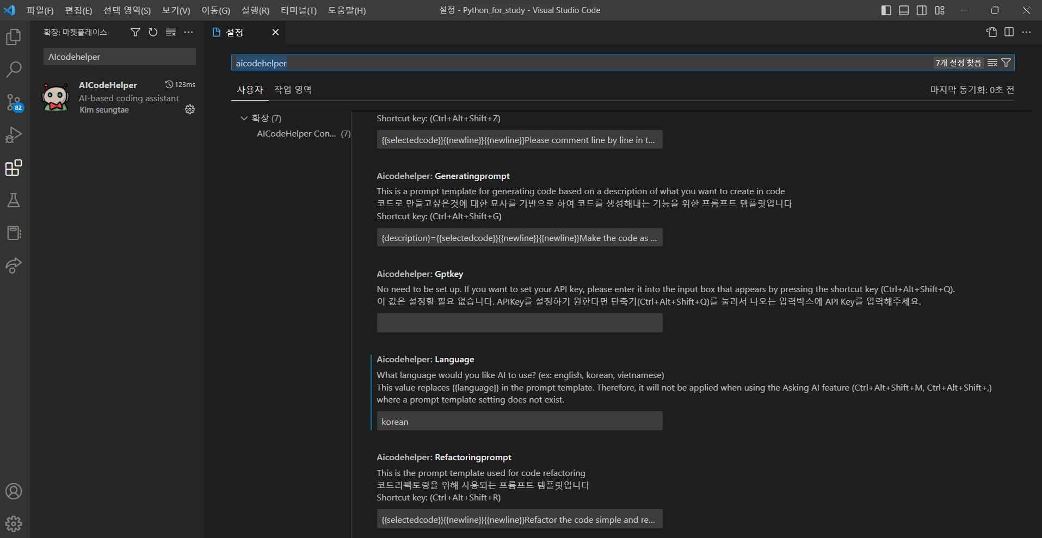Open the Search view in activity bar

pos(14,70)
